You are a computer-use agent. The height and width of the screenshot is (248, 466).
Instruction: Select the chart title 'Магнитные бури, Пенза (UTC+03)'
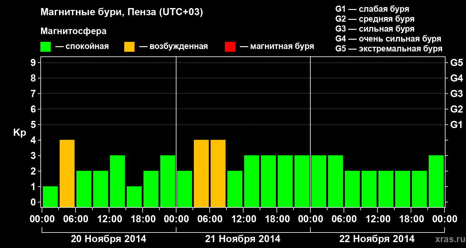click(x=122, y=12)
